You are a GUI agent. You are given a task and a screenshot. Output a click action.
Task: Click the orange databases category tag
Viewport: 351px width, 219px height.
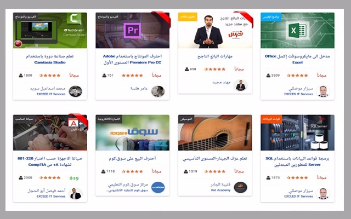271,119
